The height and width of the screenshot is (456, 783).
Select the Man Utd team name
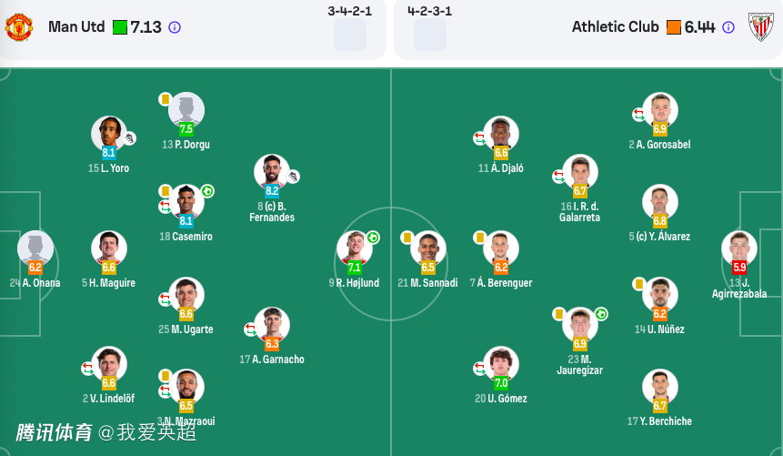[76, 27]
